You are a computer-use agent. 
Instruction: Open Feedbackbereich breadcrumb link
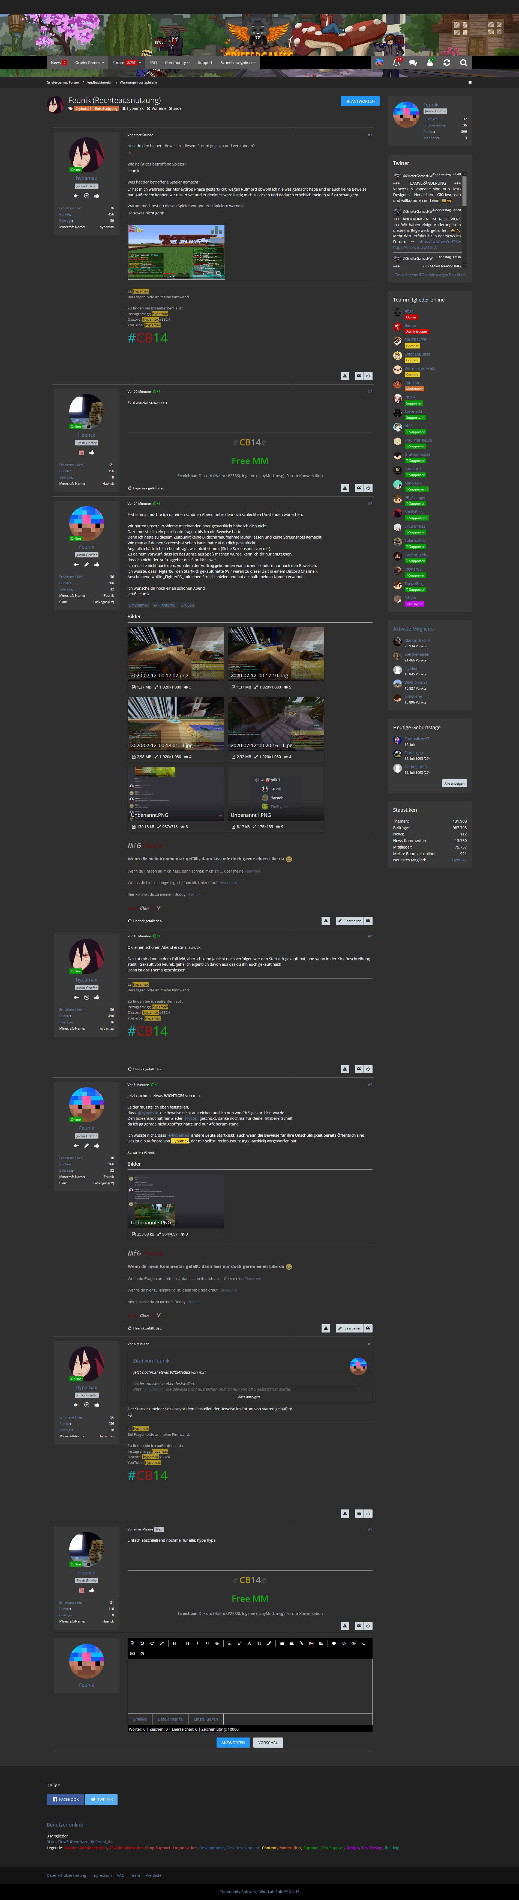(99, 82)
